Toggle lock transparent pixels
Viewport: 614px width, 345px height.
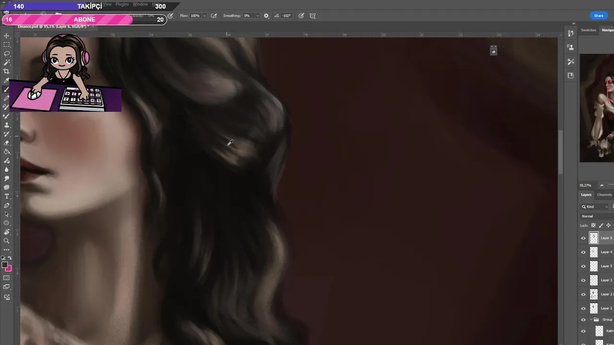[x=593, y=225]
